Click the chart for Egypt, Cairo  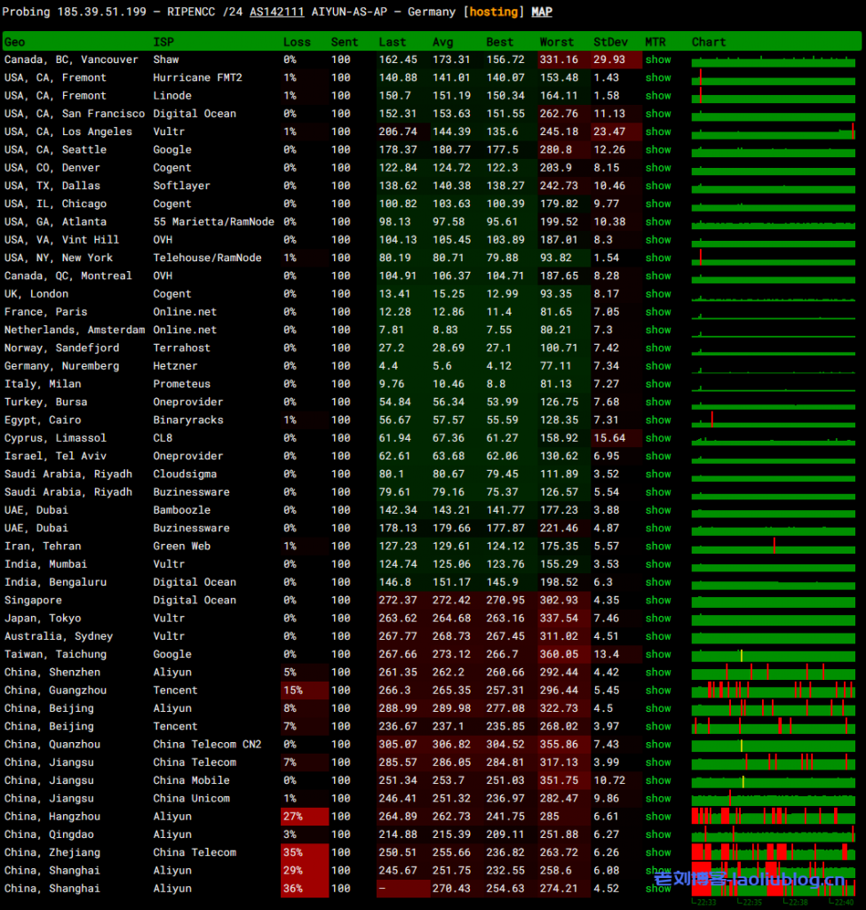[774, 419]
